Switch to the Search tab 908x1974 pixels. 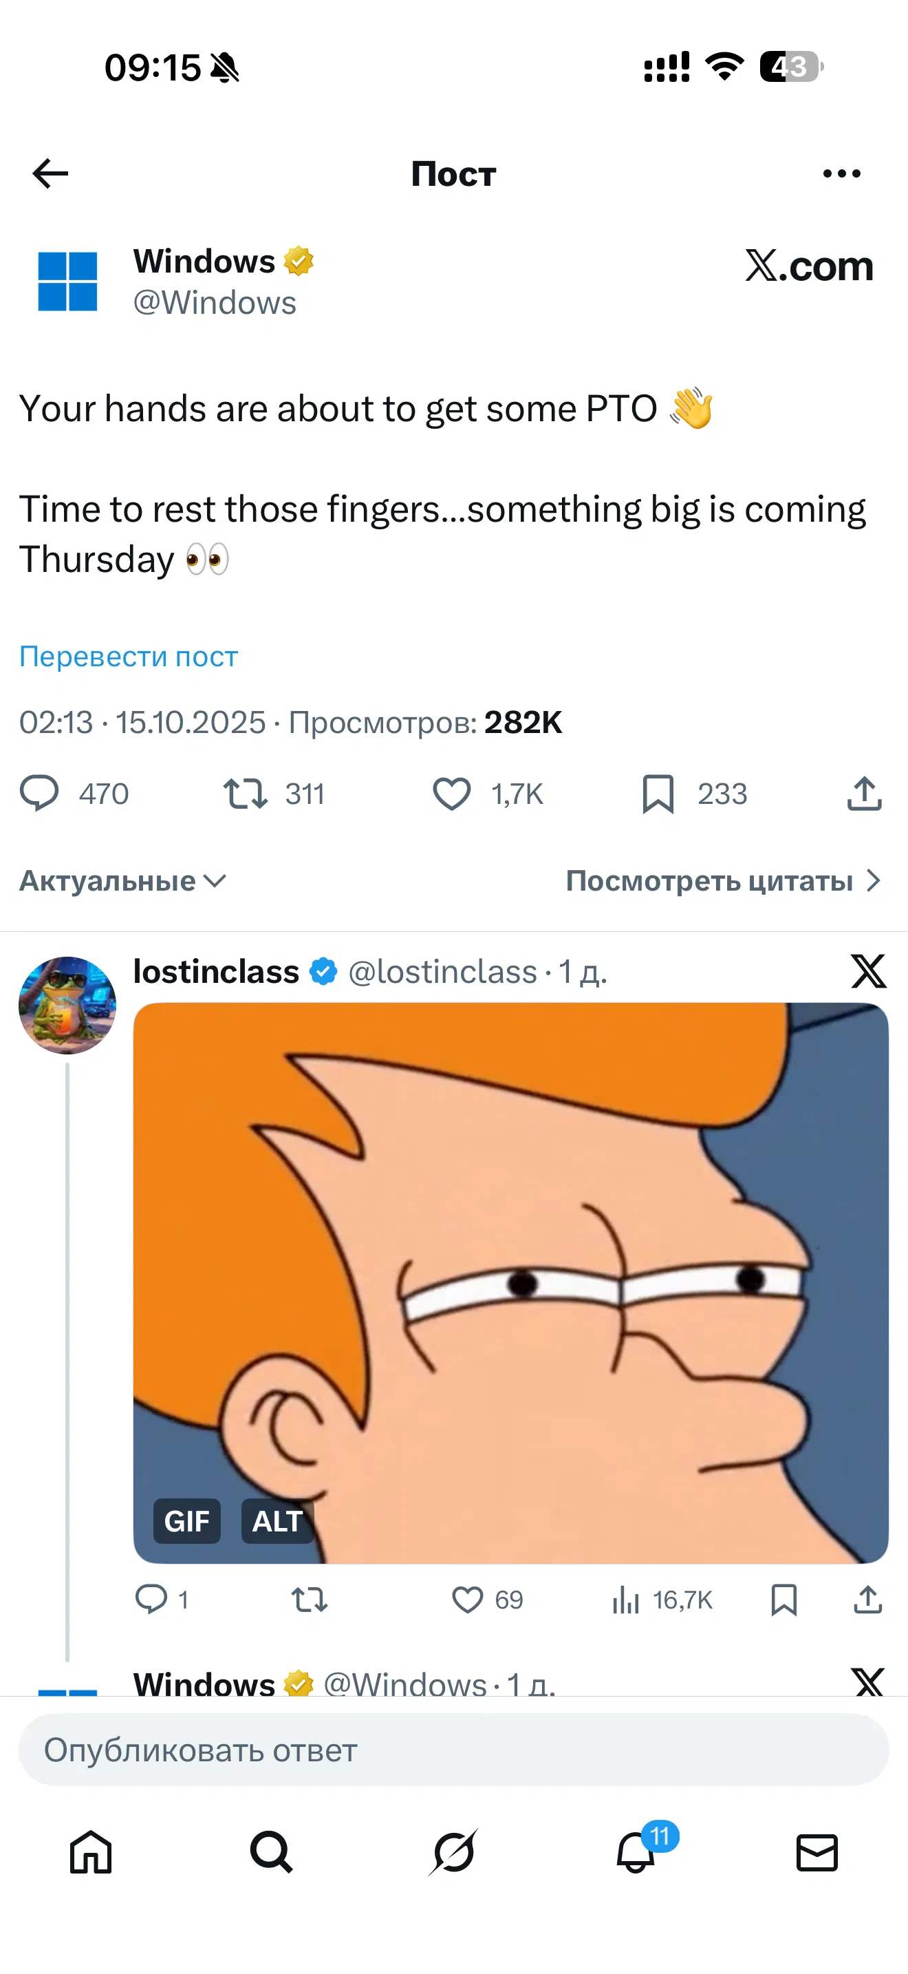[272, 1853]
